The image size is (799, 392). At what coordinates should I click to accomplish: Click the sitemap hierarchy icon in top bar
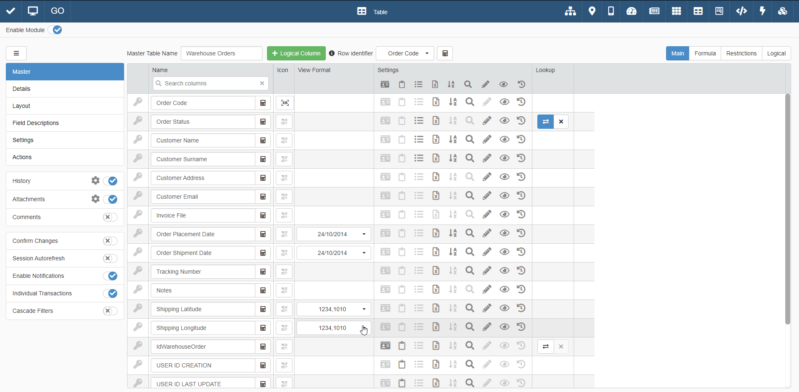tap(570, 11)
